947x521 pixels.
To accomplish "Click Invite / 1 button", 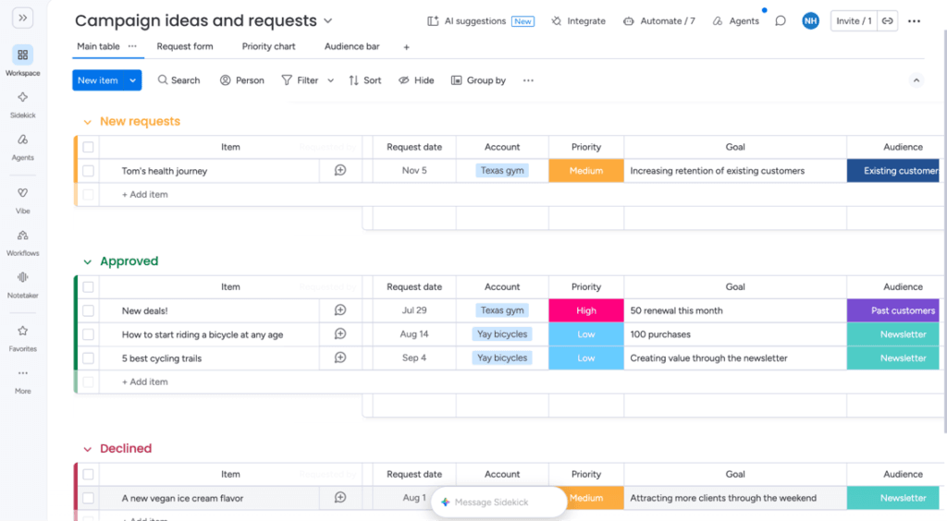I will (x=854, y=21).
